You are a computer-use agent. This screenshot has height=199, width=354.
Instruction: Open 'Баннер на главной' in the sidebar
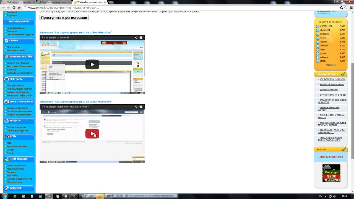(x=18, y=63)
